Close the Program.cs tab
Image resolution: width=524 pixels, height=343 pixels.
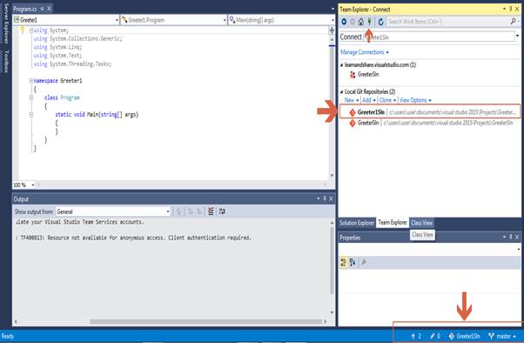tap(49, 9)
